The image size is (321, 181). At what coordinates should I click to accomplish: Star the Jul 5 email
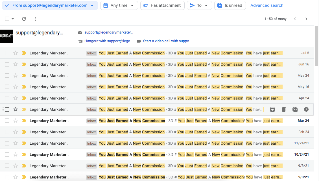point(15,53)
